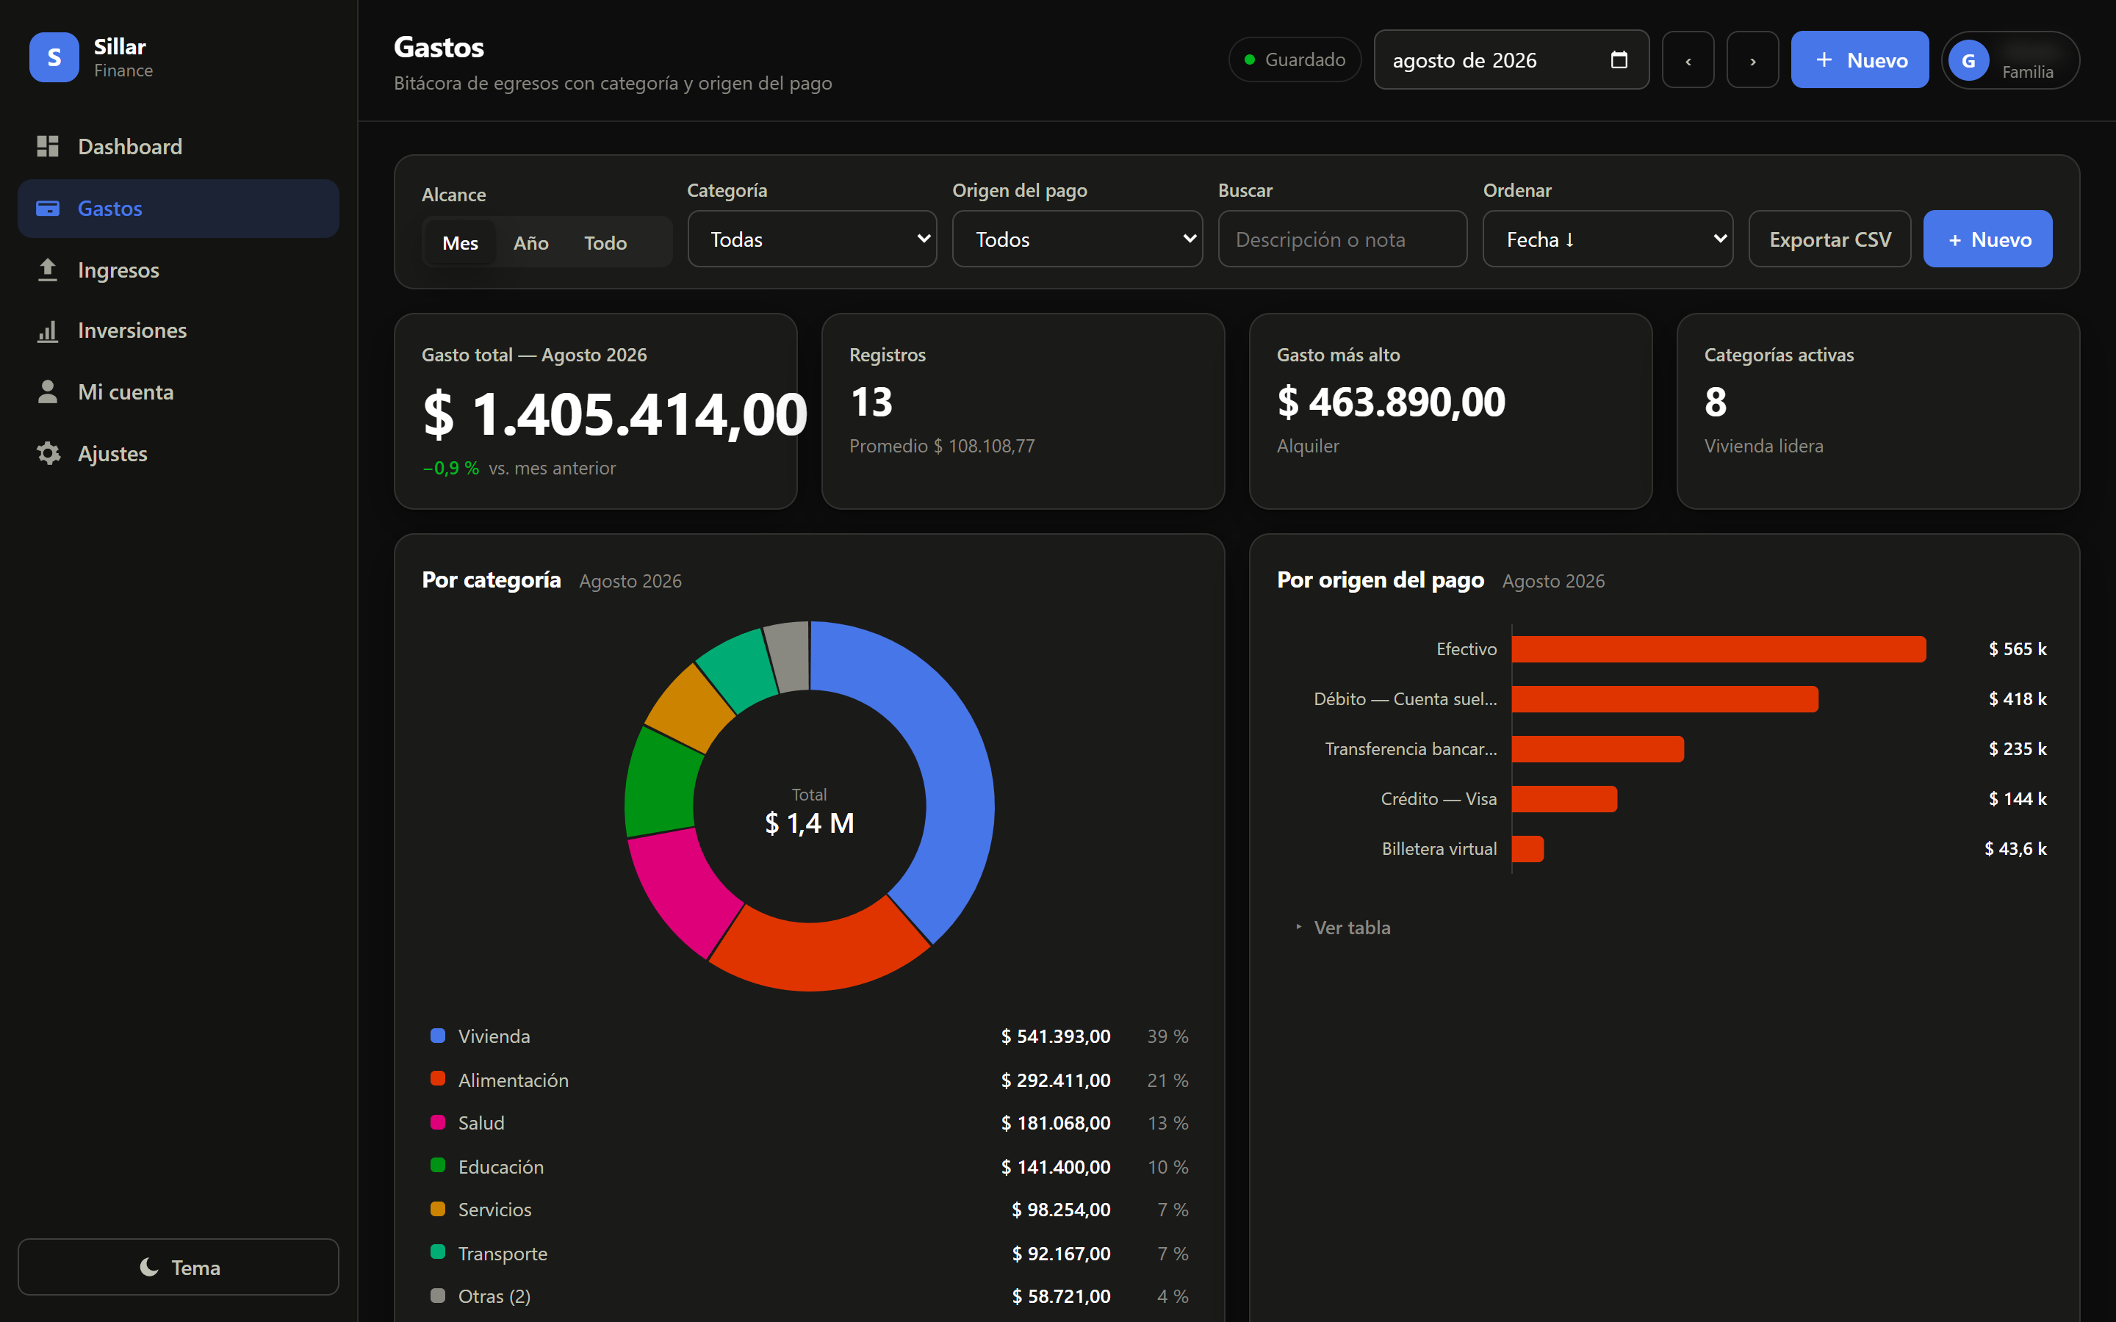Click the Buscar description search field
This screenshot has height=1322, width=2116.
tap(1342, 239)
